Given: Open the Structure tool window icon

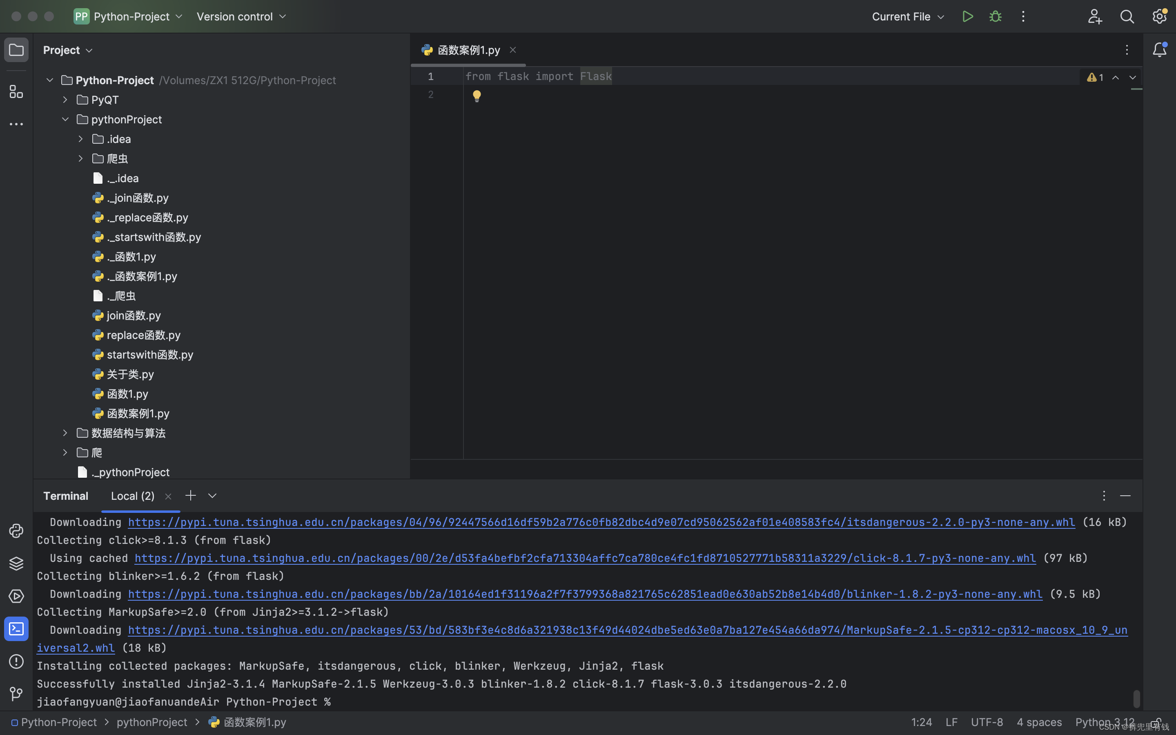Looking at the screenshot, I should pos(16,91).
